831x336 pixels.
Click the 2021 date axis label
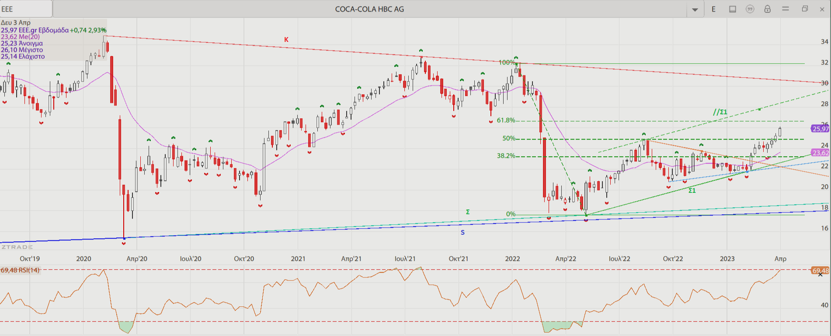tap(298, 259)
